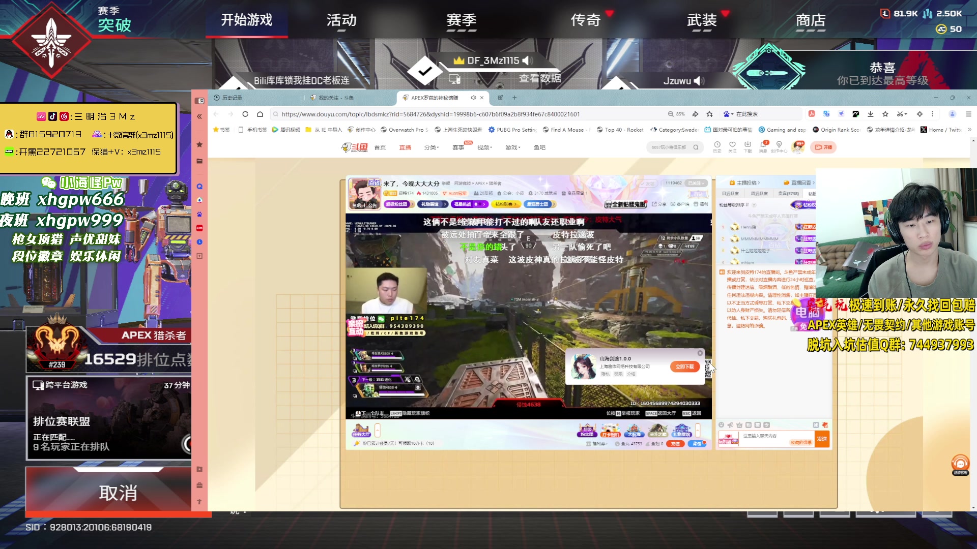Open Douyu client download icon

point(748,146)
